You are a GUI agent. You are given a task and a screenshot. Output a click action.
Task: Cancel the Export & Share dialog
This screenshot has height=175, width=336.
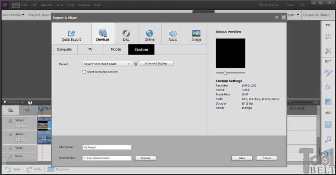point(267,158)
